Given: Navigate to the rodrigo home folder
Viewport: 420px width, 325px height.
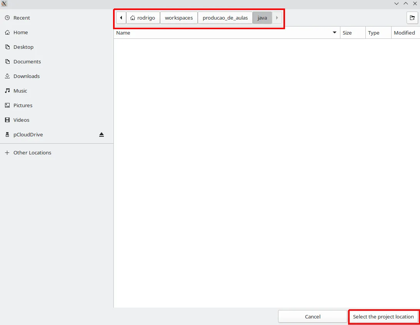Looking at the screenshot, I should coord(143,18).
